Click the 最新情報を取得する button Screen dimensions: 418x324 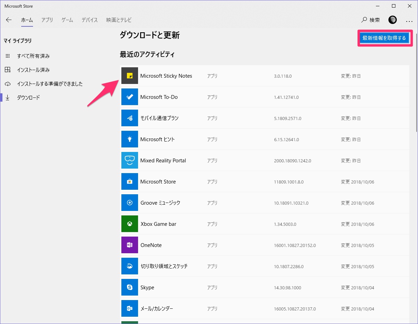[384, 38]
